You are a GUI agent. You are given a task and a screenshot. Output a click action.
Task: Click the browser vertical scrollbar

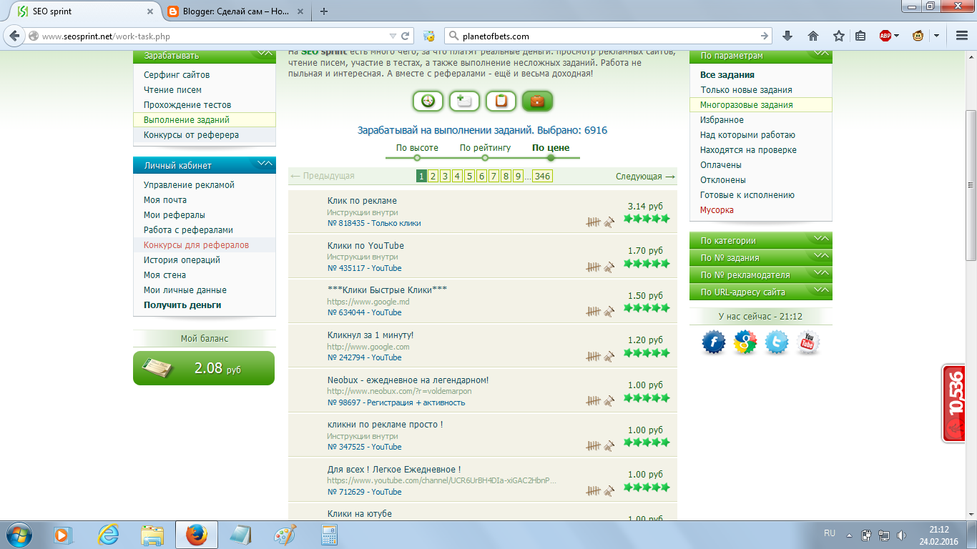click(x=971, y=186)
